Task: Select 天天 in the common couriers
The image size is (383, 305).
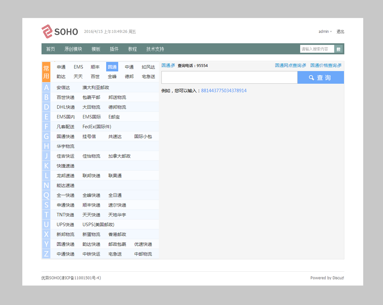Action: [x=78, y=77]
